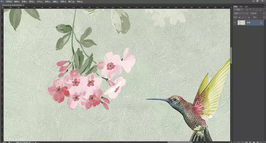Filter layers by pixel layers icon
Viewport: 266px width, 143px height.
click(247, 10)
